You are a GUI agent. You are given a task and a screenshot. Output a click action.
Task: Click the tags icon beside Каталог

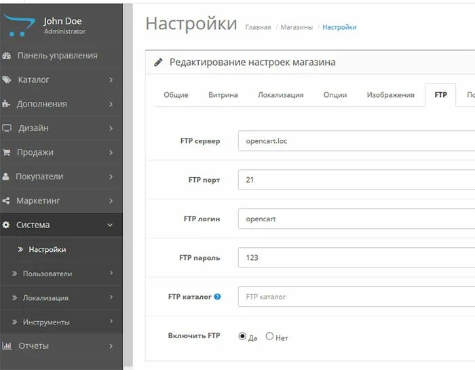(7, 79)
